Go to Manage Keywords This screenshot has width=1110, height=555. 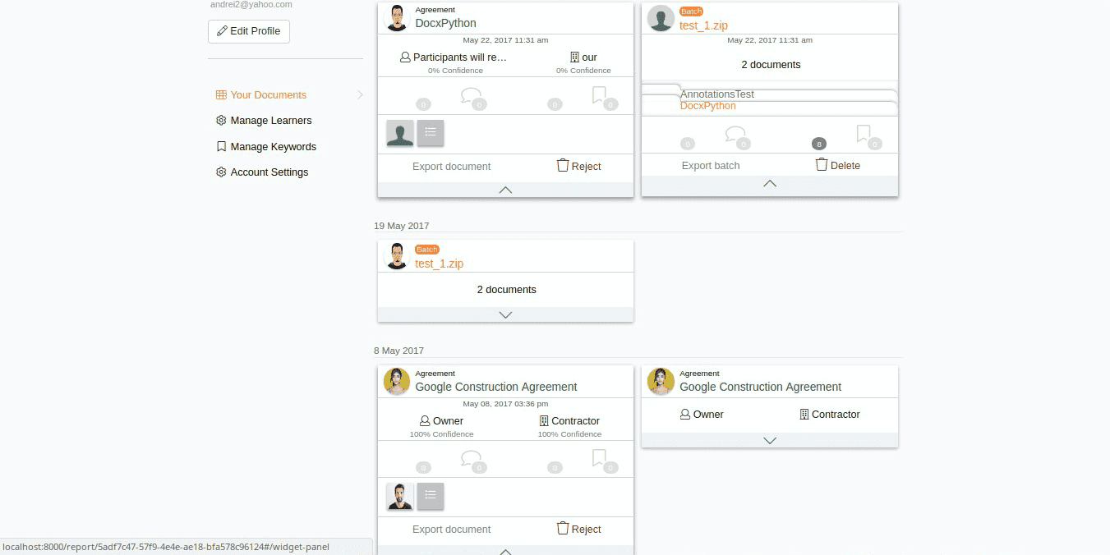(273, 147)
